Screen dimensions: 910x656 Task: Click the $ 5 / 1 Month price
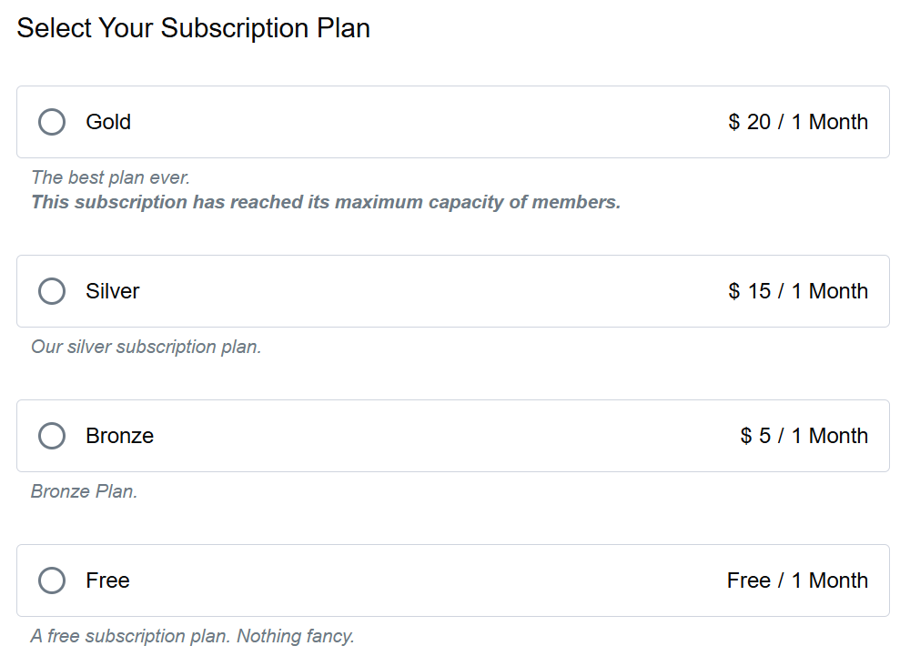pyautogui.click(x=803, y=436)
